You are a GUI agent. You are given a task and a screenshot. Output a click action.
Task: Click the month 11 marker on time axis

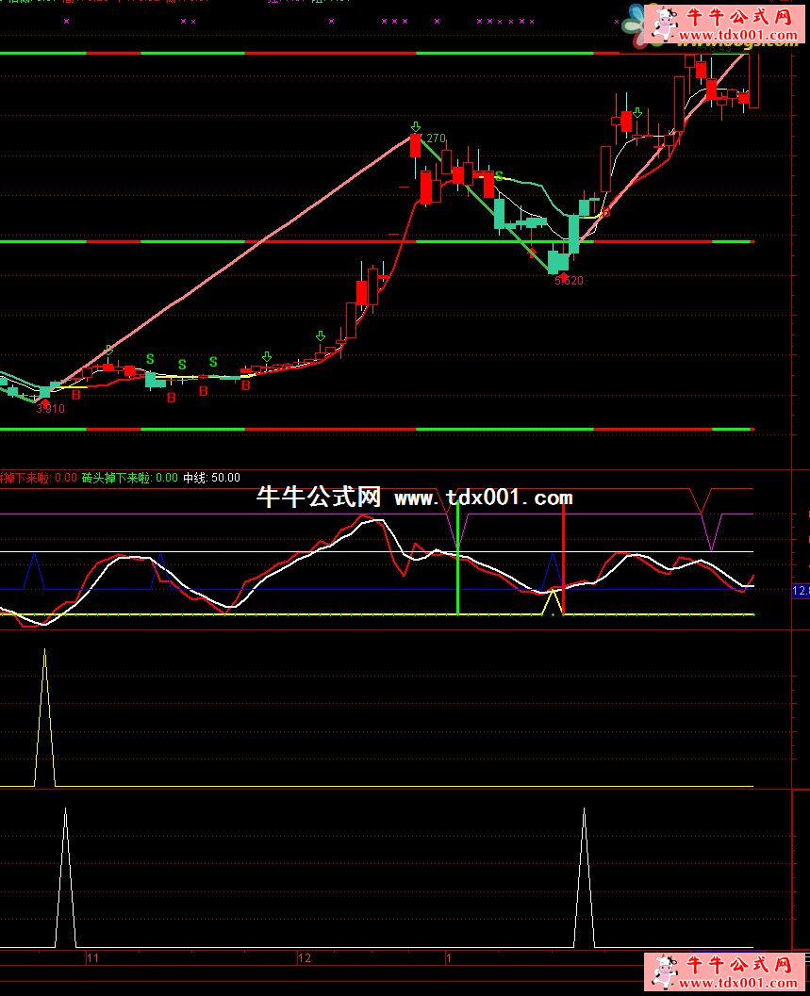click(92, 958)
